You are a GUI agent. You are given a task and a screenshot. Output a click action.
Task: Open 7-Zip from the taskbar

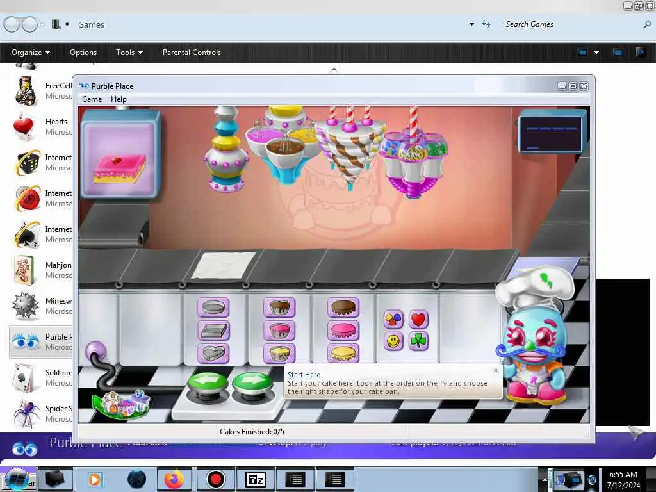click(x=256, y=479)
